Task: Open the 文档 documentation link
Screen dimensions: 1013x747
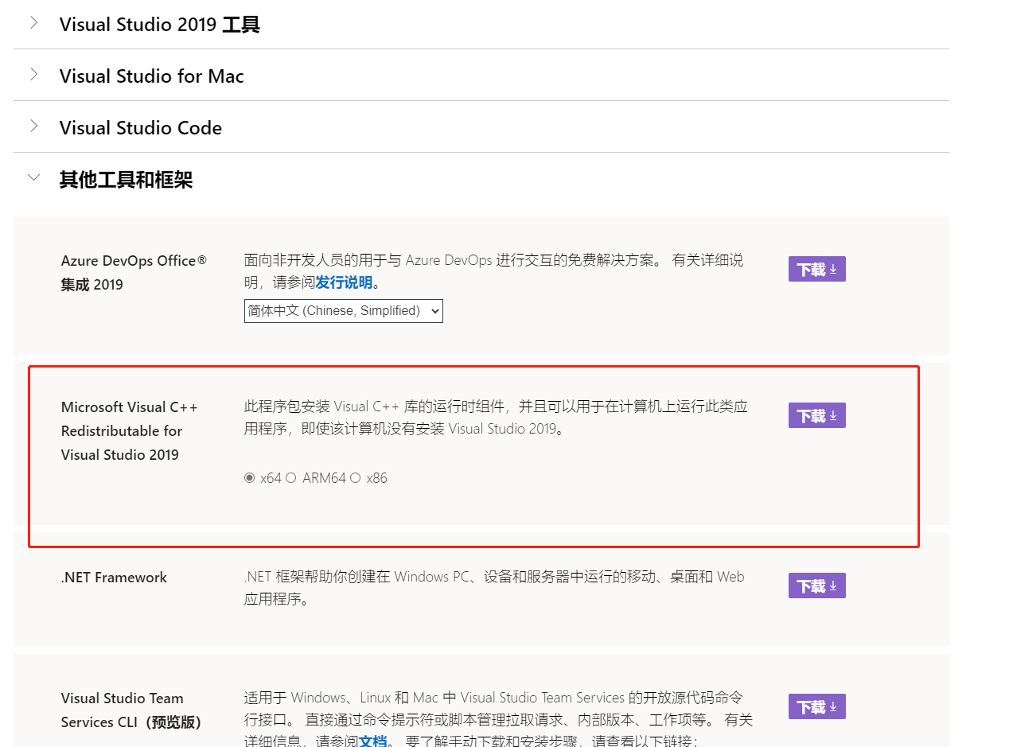Action: tap(372, 741)
